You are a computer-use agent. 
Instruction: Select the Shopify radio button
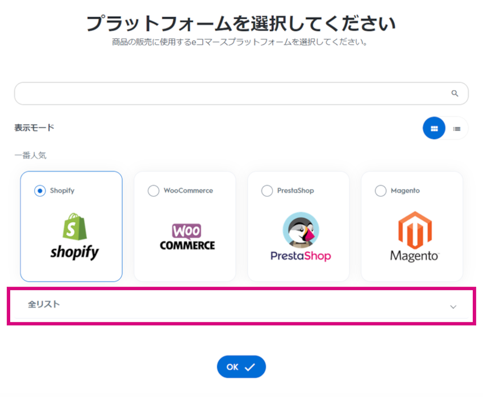[40, 191]
